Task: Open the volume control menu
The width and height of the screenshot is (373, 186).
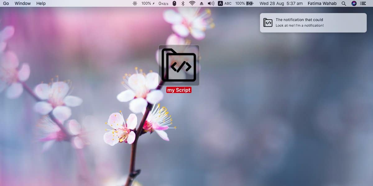Action: point(211,3)
